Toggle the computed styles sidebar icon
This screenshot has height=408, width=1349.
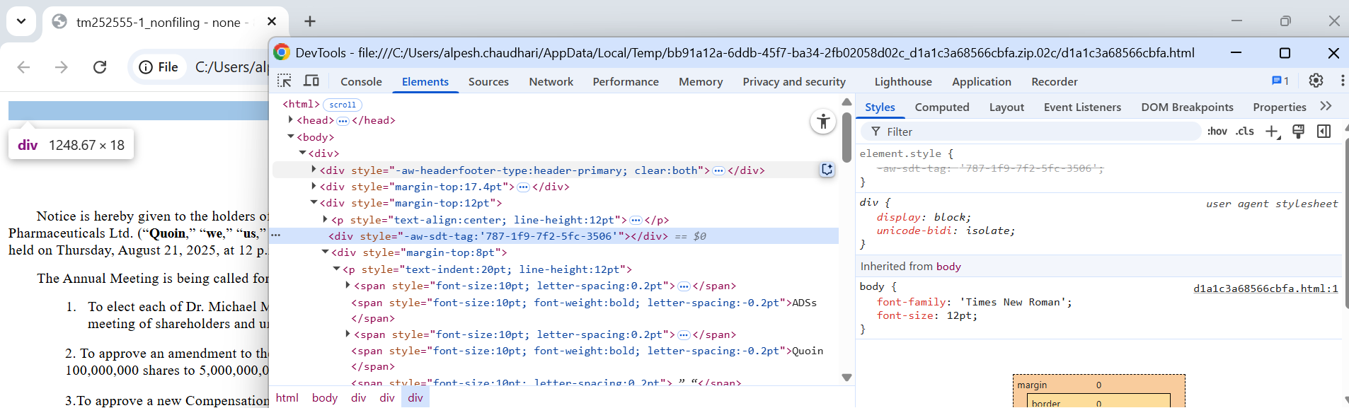(x=1324, y=132)
